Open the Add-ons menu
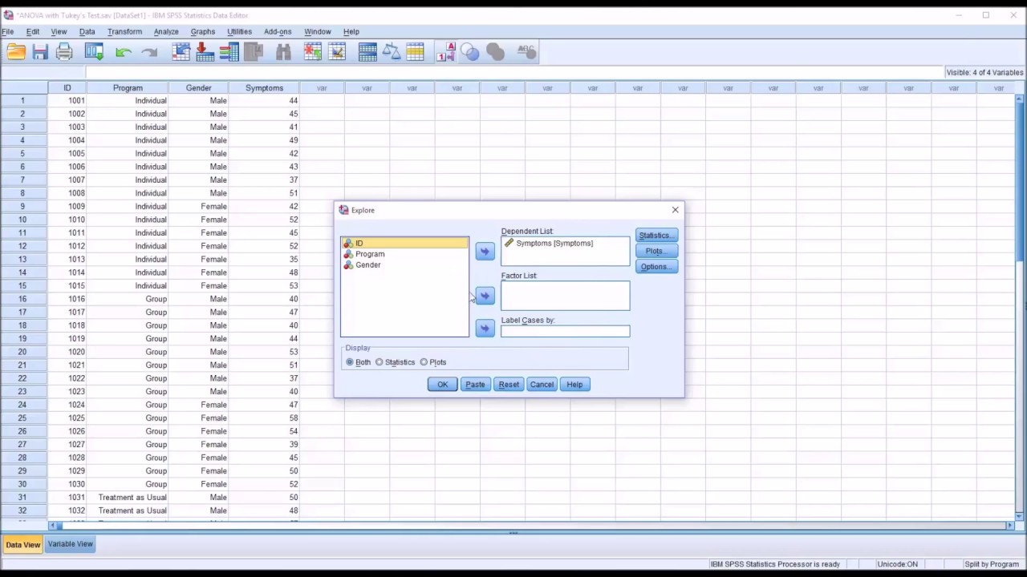Screen dimensions: 1027x577 tap(278, 31)
